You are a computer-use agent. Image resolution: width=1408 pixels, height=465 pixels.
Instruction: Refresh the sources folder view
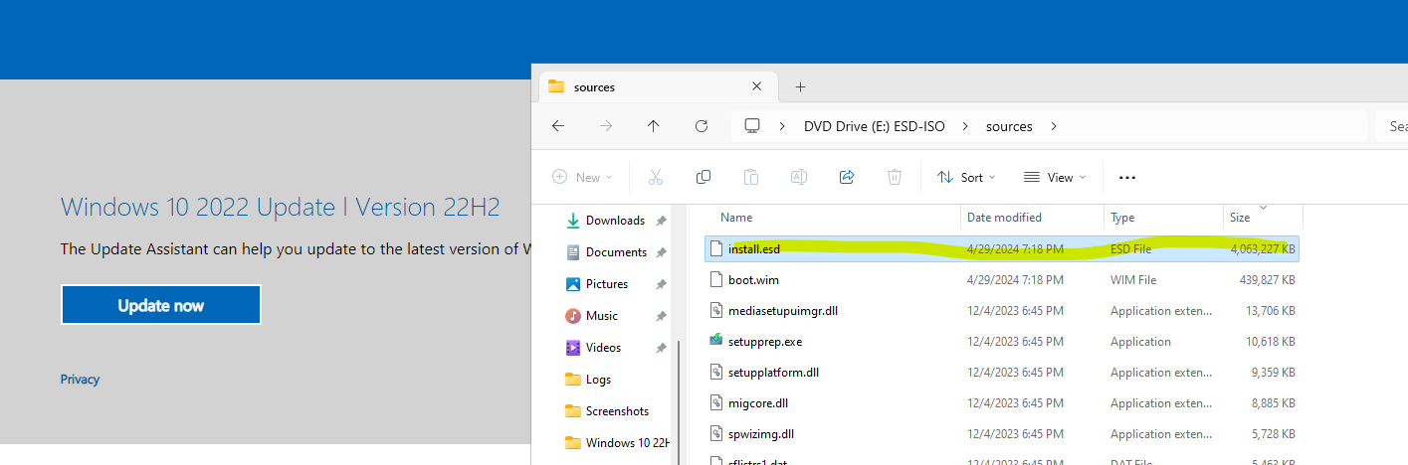[x=702, y=126]
